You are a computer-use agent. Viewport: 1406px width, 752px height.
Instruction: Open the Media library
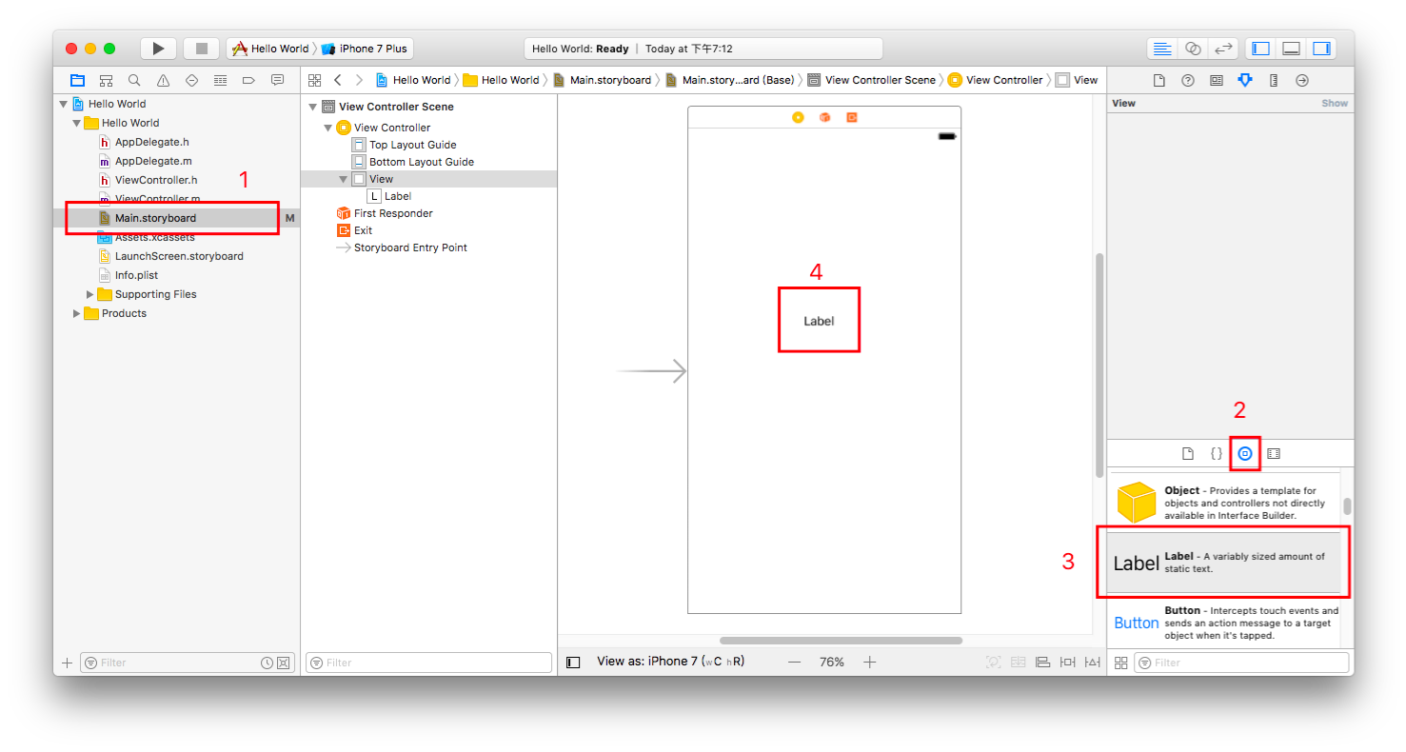pos(1274,453)
